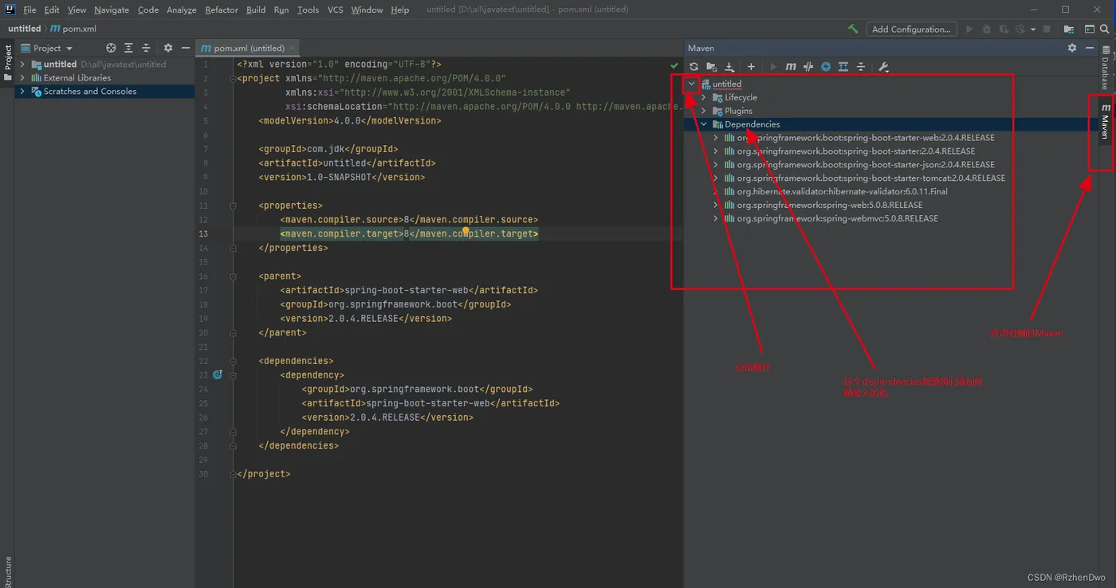Screen dimensions: 1116x588
Task: Click green inspection checkmark in editor
Action: pos(674,65)
